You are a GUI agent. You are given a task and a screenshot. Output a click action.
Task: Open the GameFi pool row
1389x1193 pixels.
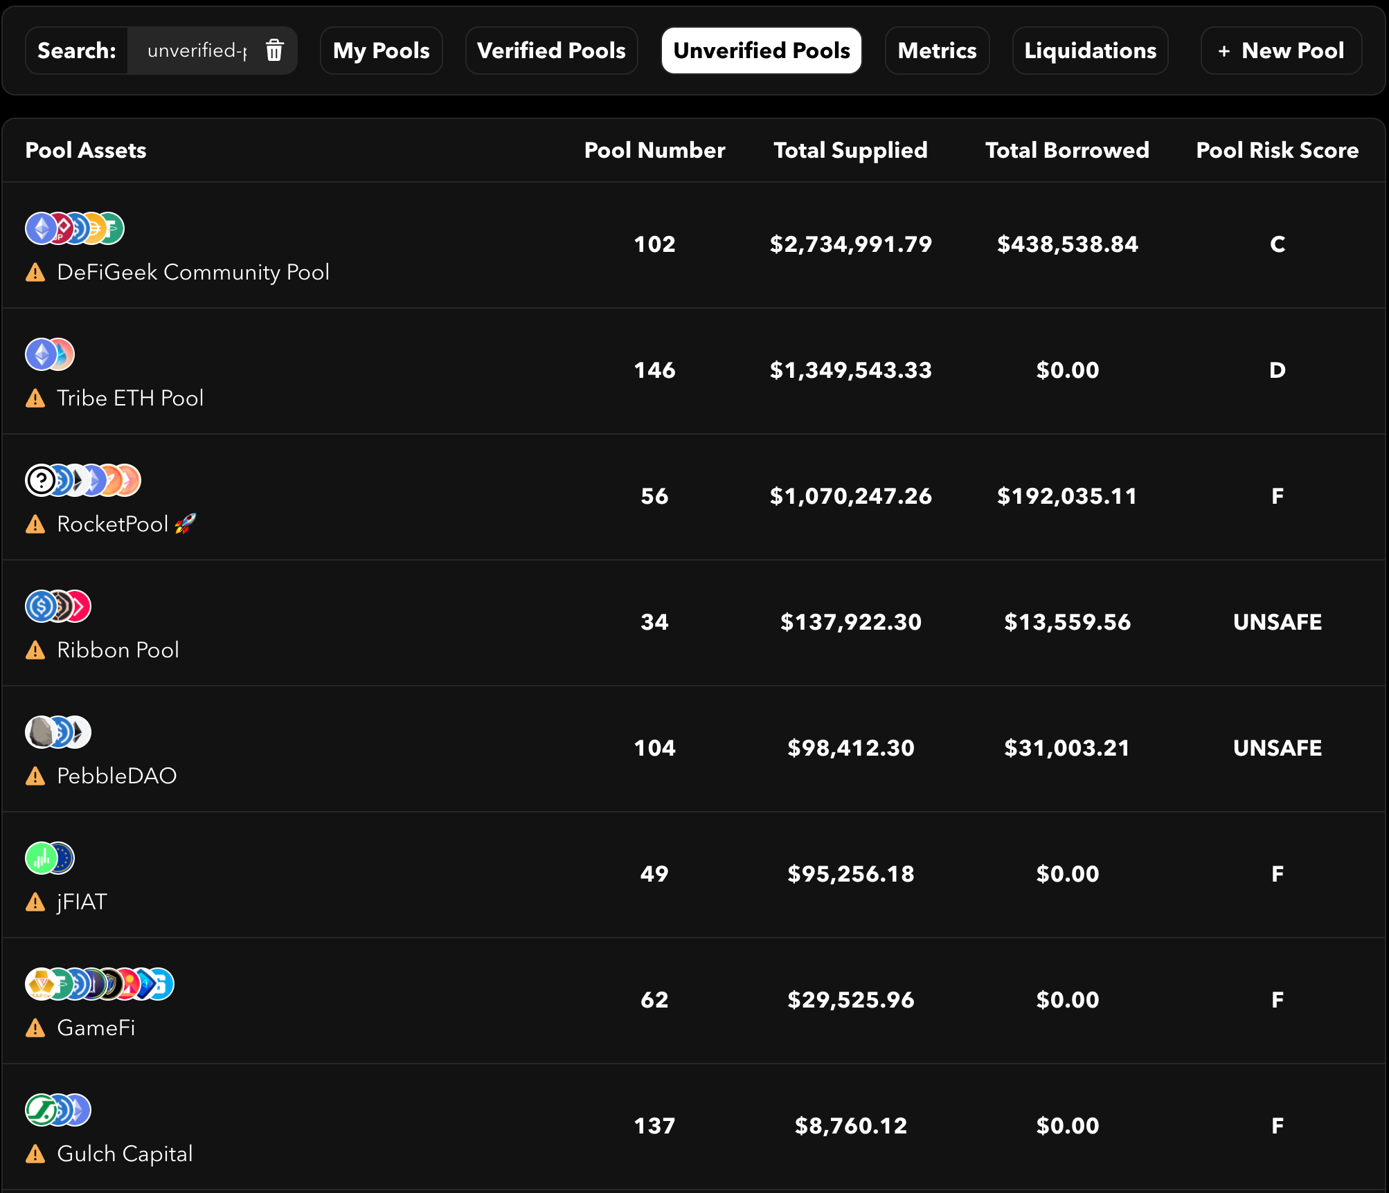pyautogui.click(x=96, y=1028)
